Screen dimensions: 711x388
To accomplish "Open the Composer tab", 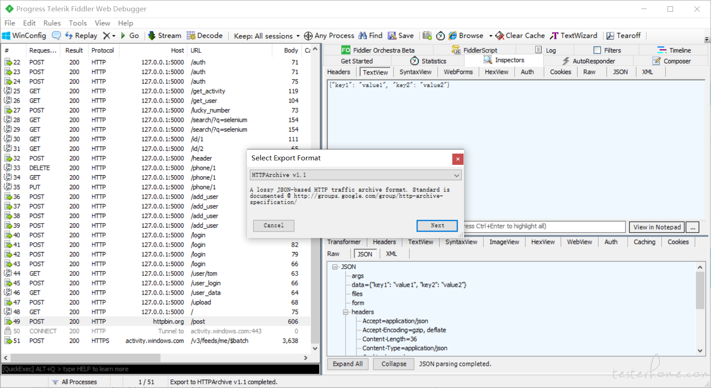I will (x=672, y=61).
